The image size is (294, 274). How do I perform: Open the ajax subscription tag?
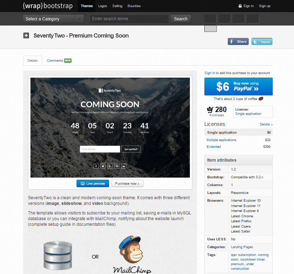243,255
